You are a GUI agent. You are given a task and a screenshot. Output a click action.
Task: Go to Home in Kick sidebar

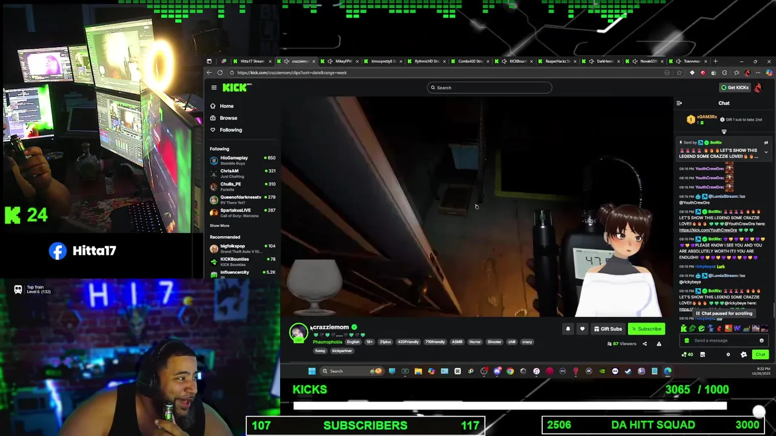[x=226, y=106]
